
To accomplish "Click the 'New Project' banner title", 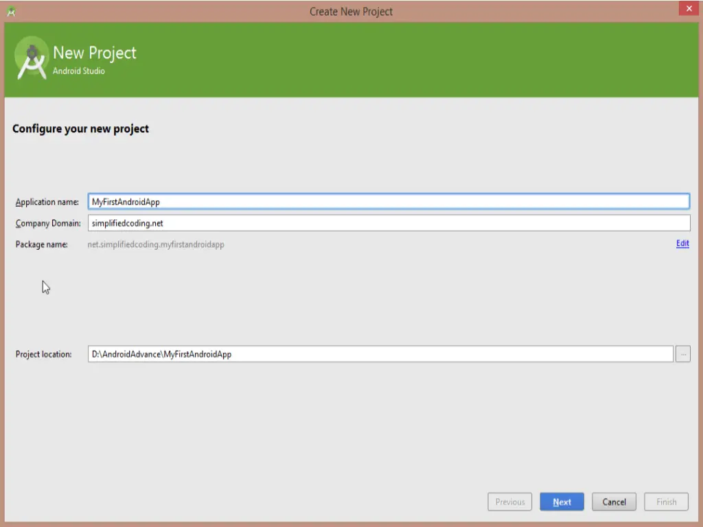I will 95,53.
